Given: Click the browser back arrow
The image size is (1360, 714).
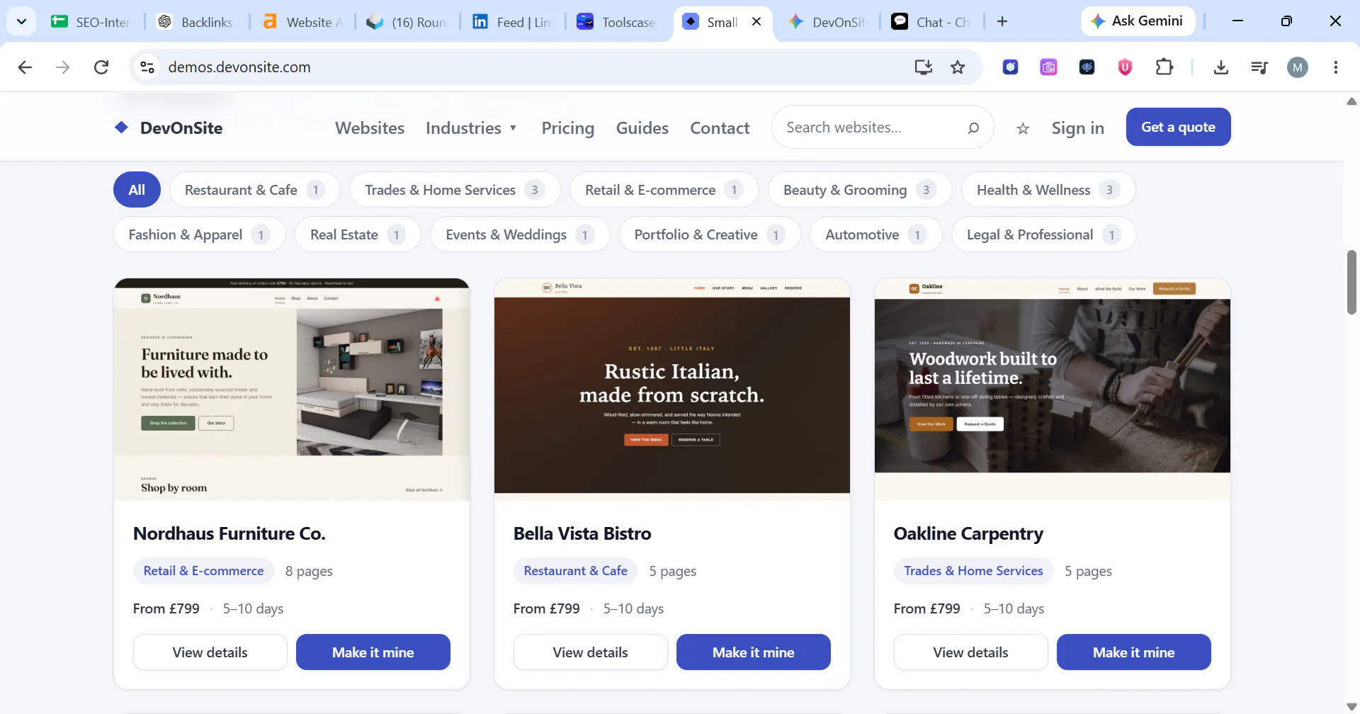Looking at the screenshot, I should click(25, 67).
